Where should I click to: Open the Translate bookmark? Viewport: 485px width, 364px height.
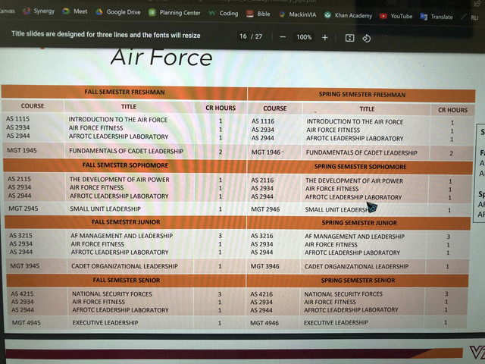click(436, 17)
